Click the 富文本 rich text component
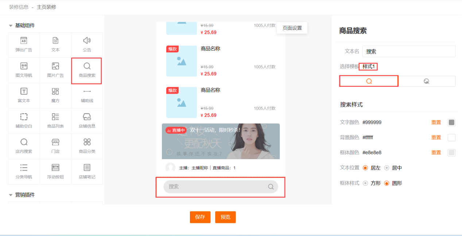The width and height of the screenshot is (462, 236). click(24, 95)
